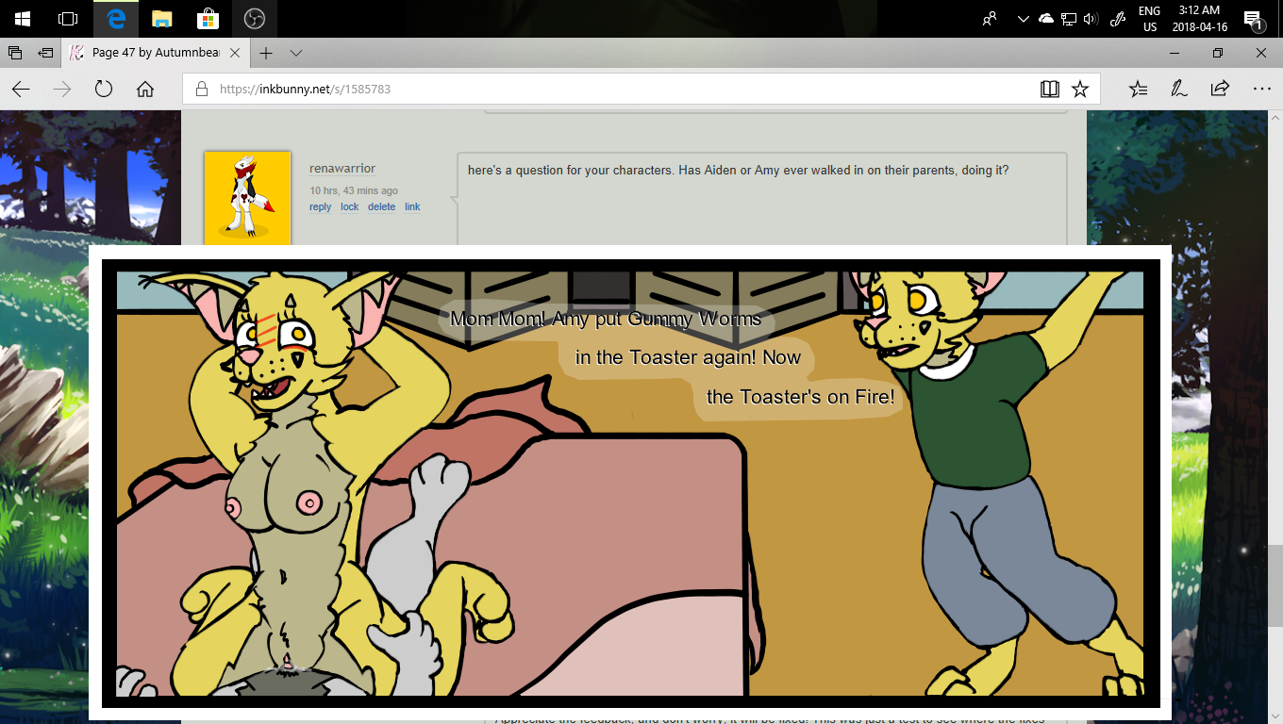
Task: Open the Windows Start menu
Action: click(23, 19)
